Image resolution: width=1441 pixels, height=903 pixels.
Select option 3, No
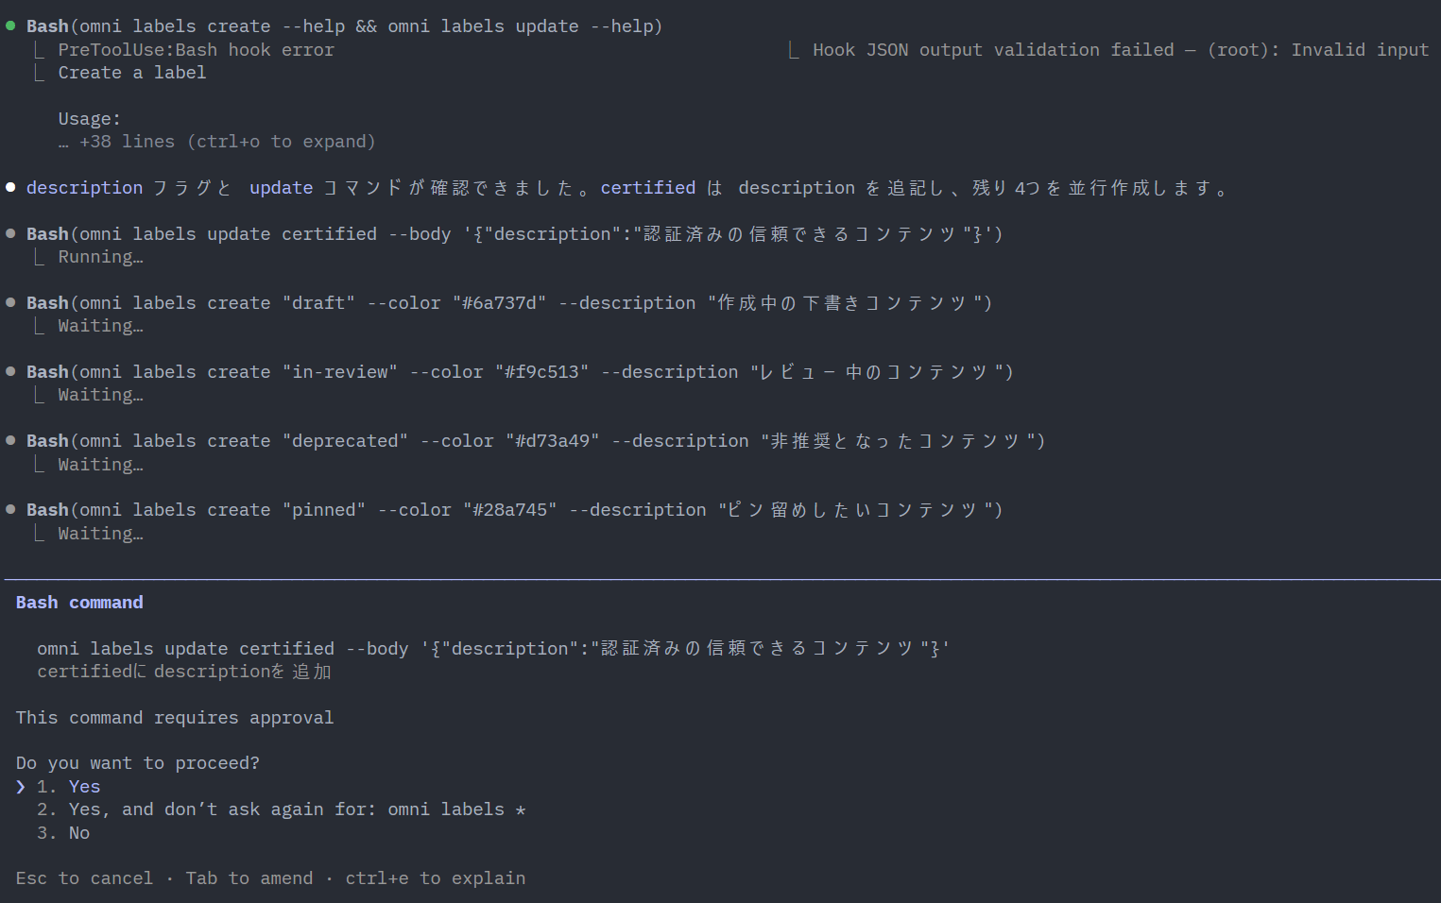(x=78, y=833)
